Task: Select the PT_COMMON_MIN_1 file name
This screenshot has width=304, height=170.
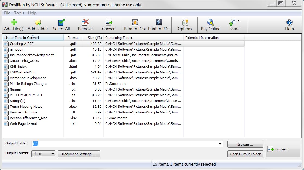Action: (x=26, y=95)
